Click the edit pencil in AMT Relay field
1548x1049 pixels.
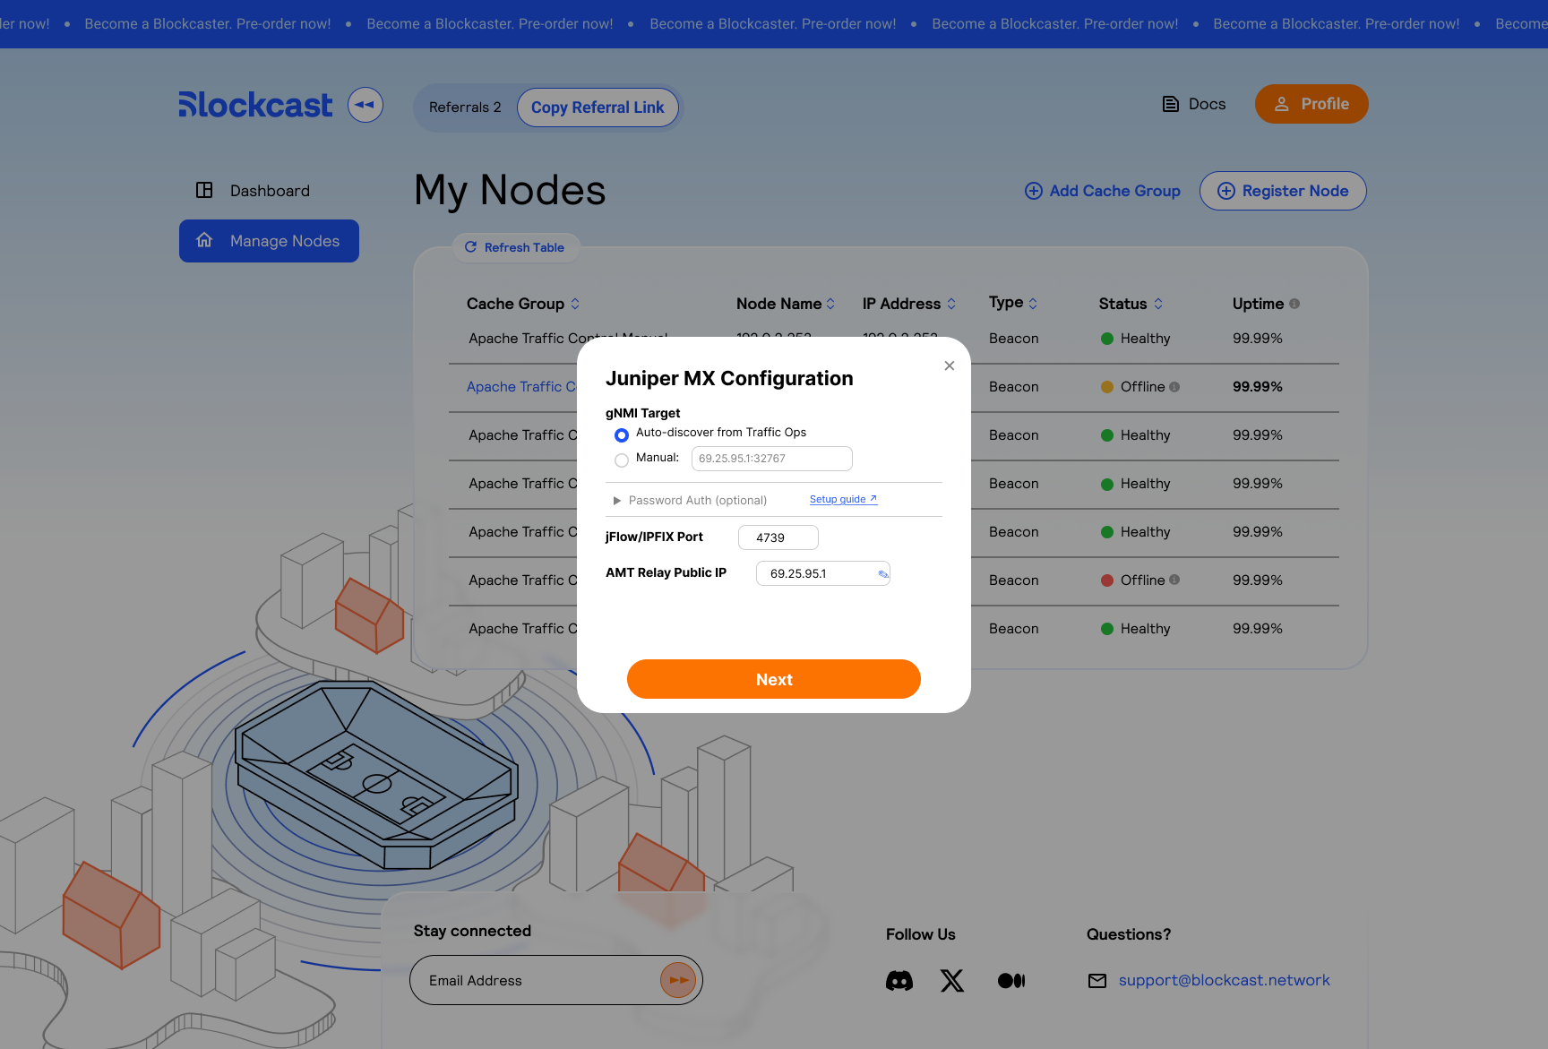tap(882, 574)
